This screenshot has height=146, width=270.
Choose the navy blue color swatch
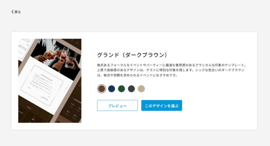(x=112, y=89)
